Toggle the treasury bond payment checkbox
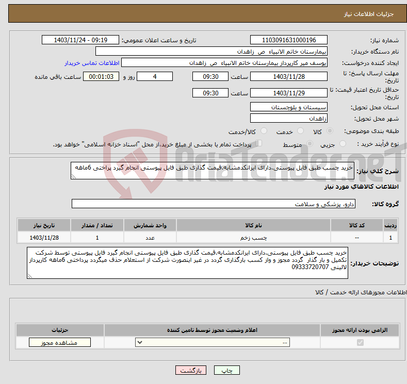Viewport: 407px width, 384px height. [x=259, y=144]
